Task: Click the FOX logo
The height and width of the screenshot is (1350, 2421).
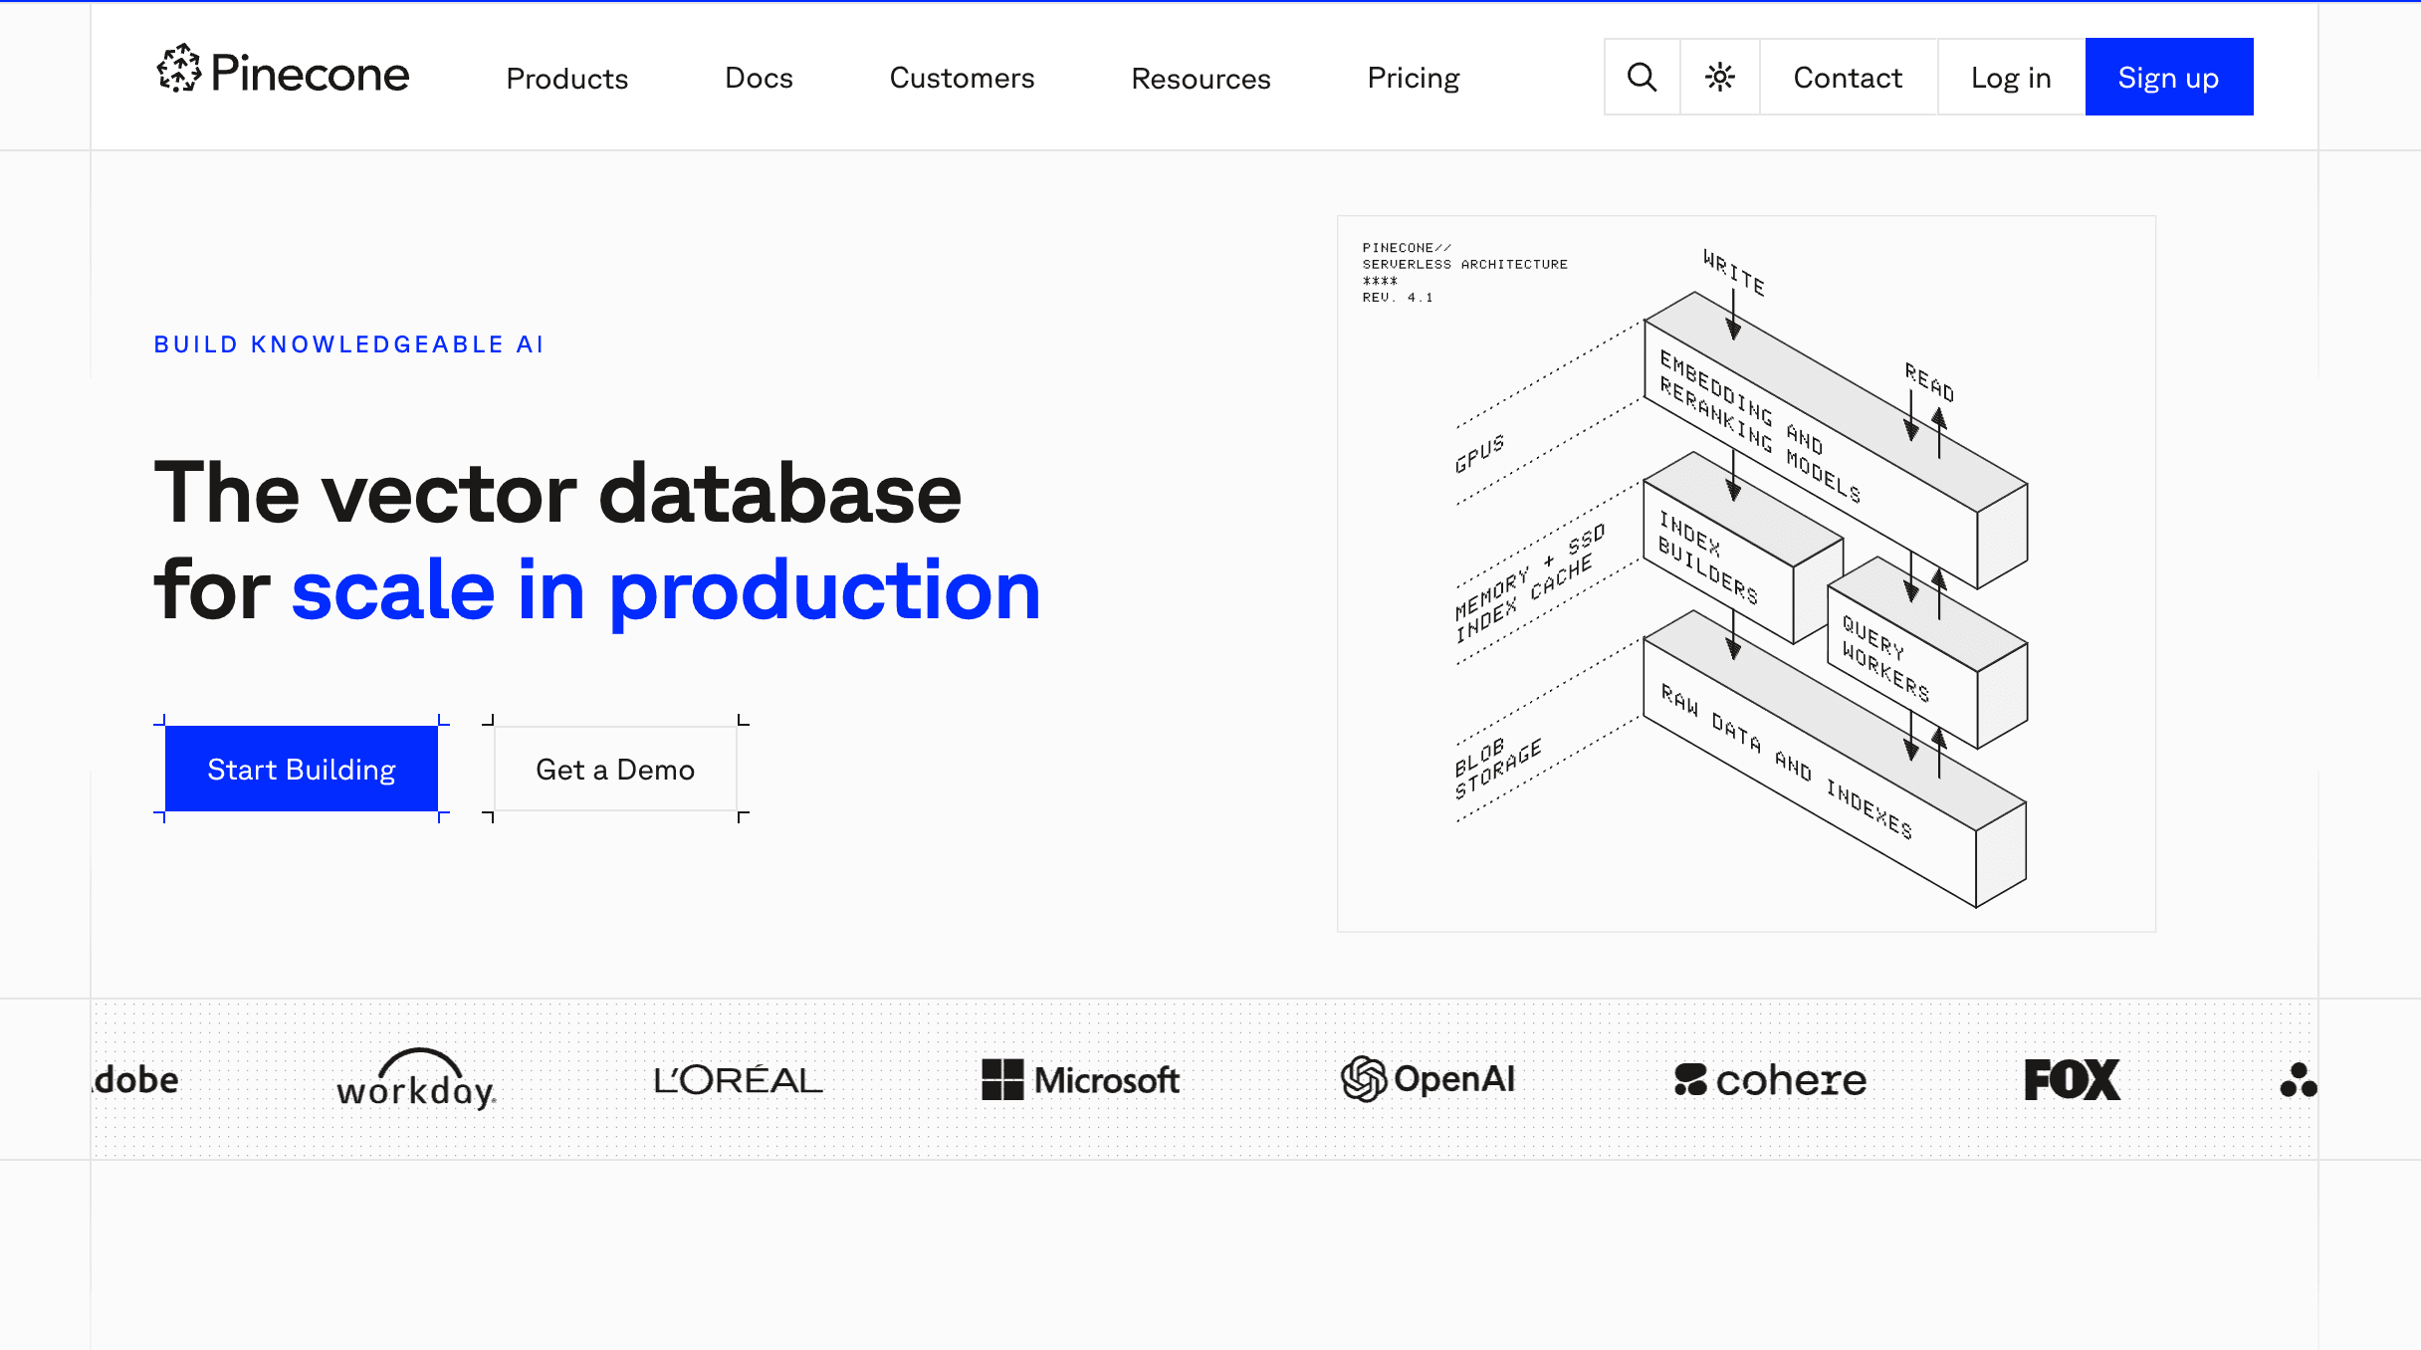Action: (2072, 1079)
